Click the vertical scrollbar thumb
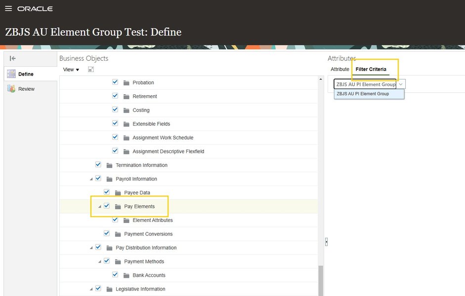 coord(321,280)
